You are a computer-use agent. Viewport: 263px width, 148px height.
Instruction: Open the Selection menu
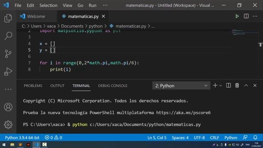point(48,5)
